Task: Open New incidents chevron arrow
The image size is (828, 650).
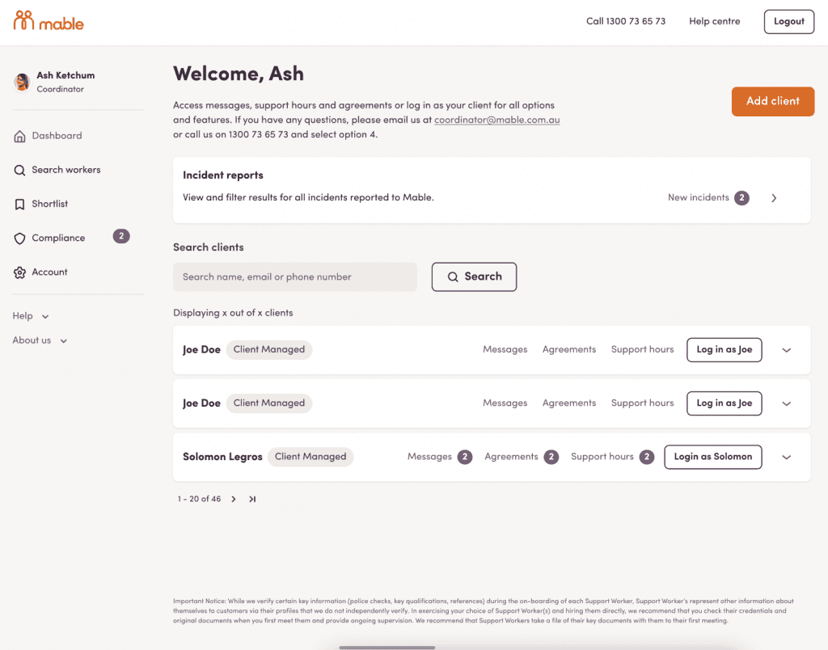Action: pos(774,198)
